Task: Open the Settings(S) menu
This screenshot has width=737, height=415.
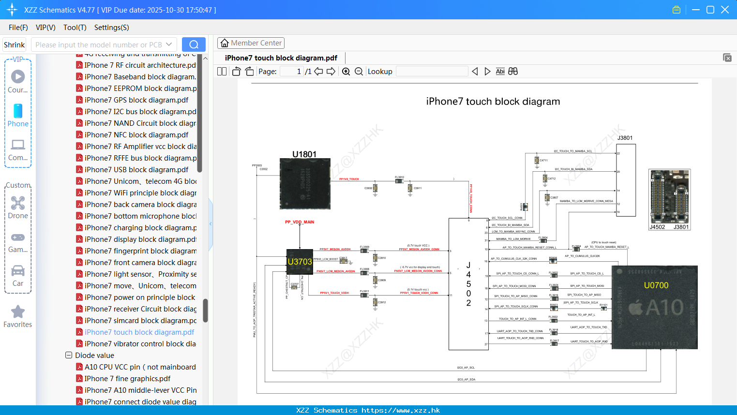Action: point(112,28)
